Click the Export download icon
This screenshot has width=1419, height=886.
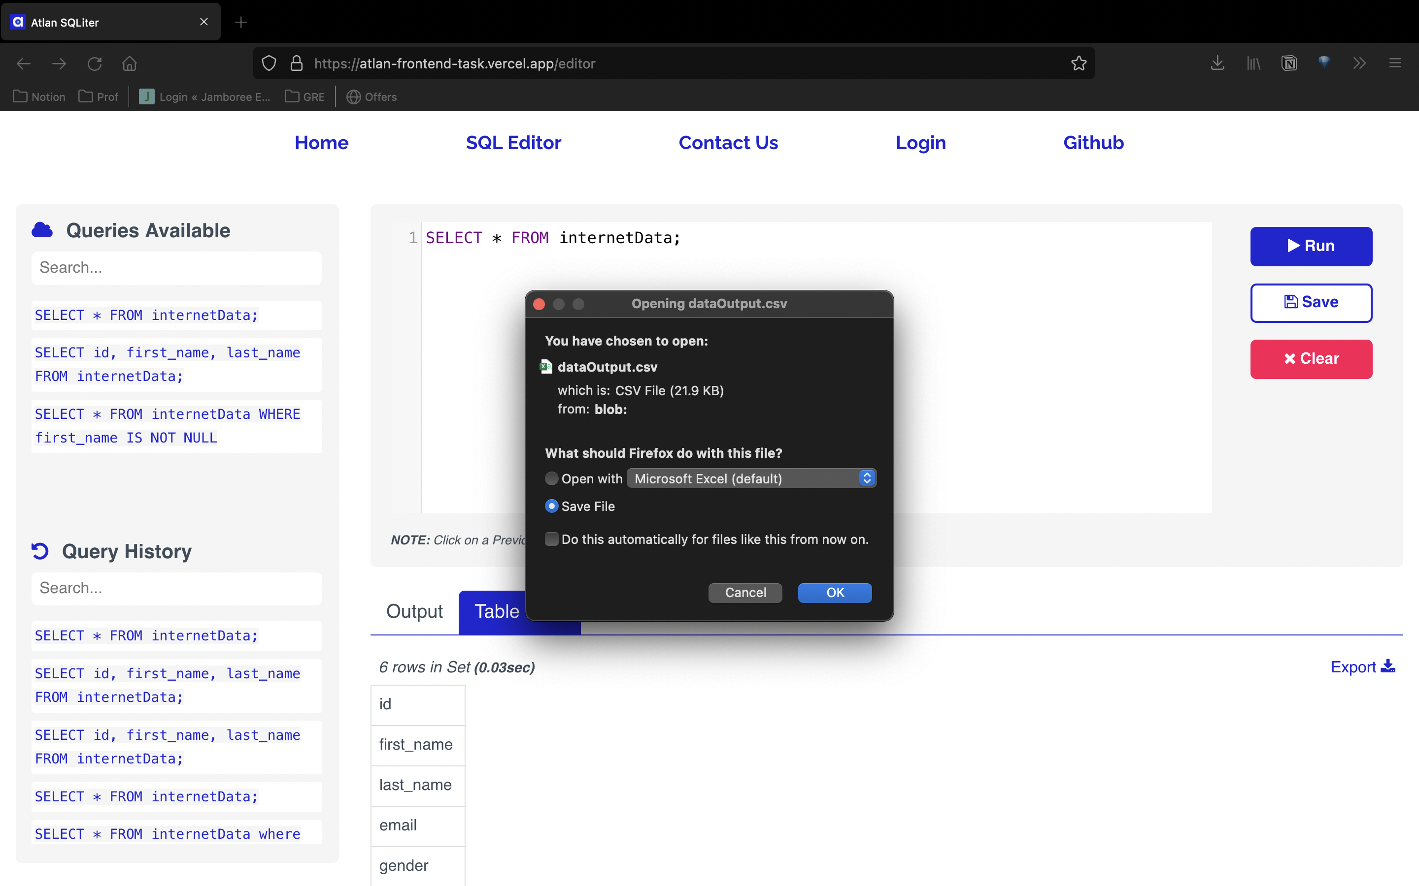1388,666
